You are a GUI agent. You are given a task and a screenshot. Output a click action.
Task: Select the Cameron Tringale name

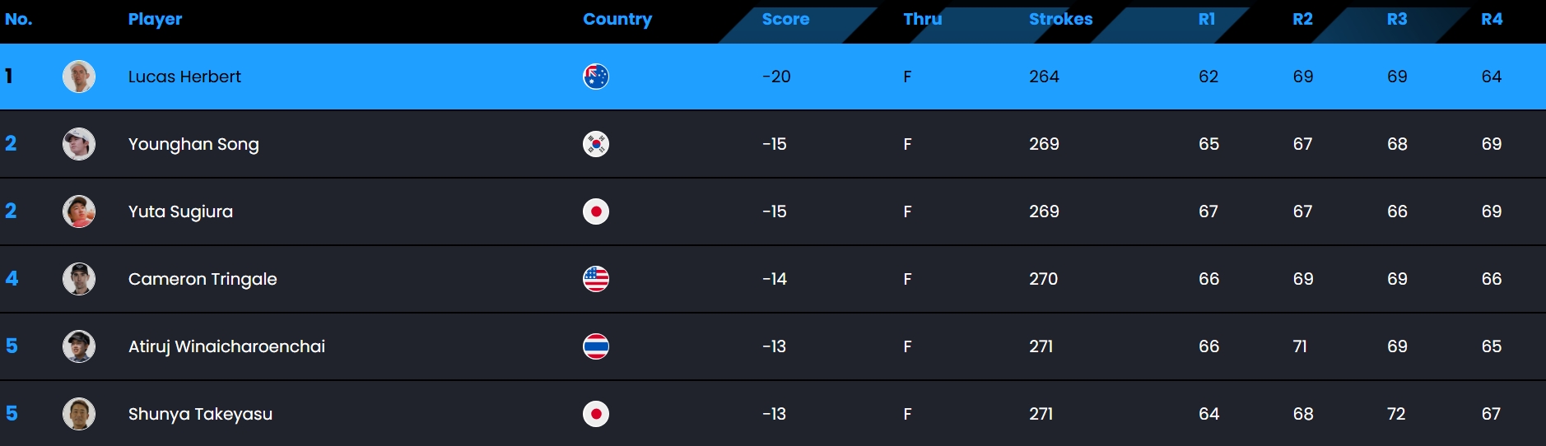(x=203, y=279)
